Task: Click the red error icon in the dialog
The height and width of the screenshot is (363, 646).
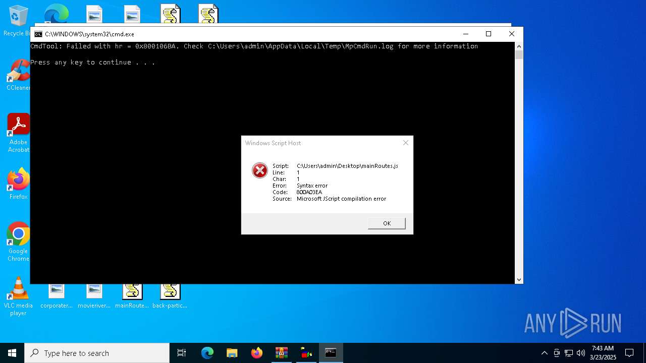Action: [x=259, y=170]
